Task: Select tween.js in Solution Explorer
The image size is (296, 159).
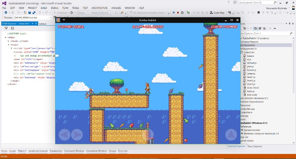Action: tap(251, 74)
